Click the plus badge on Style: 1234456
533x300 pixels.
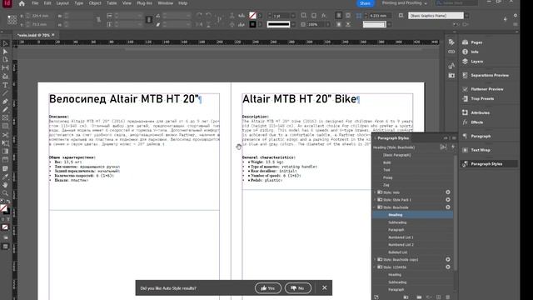[x=448, y=267]
